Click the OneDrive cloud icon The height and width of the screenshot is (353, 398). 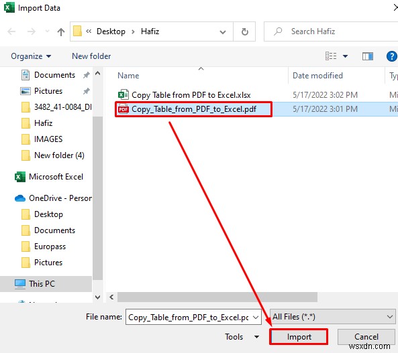tap(20, 198)
